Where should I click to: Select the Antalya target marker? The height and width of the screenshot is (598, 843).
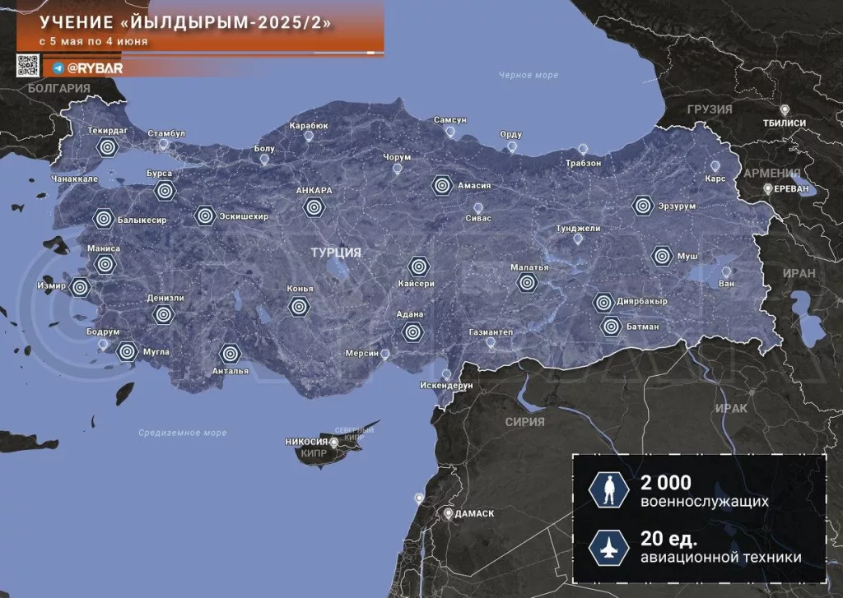click(x=230, y=354)
